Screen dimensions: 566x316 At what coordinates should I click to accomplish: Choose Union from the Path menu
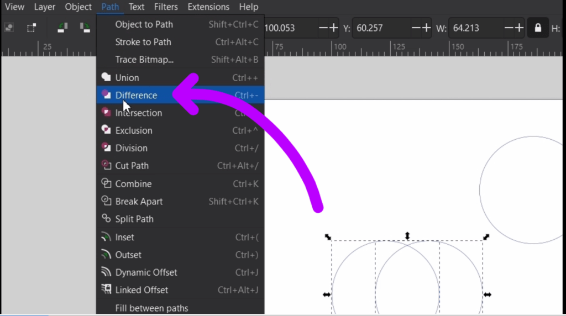pyautogui.click(x=127, y=78)
